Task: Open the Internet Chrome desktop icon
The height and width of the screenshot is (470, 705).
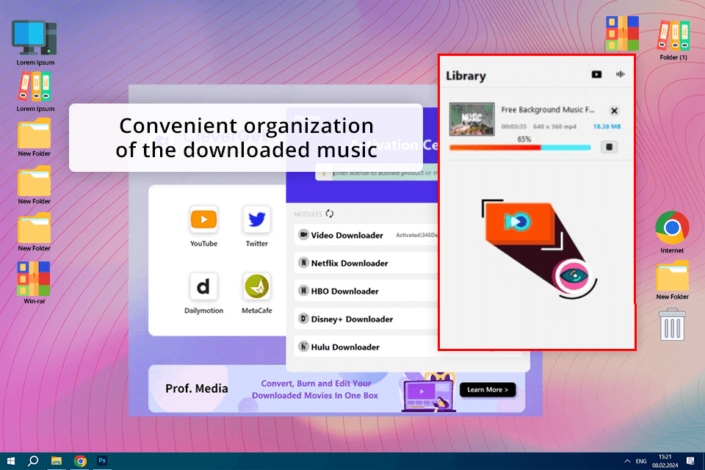Action: click(672, 233)
